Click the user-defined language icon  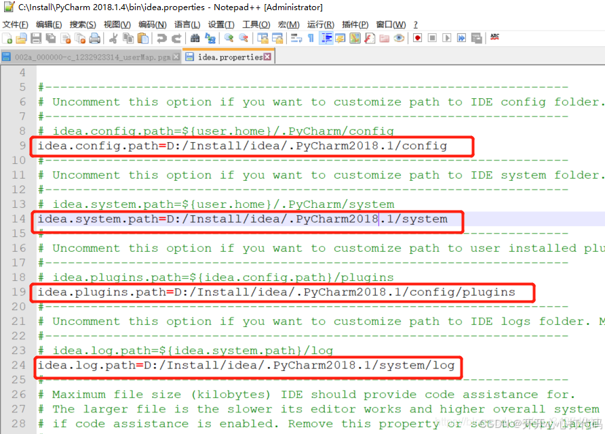[x=340, y=38]
